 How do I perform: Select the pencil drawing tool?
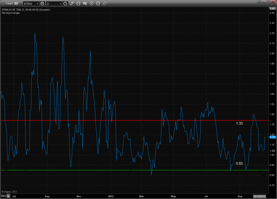(72, 4)
